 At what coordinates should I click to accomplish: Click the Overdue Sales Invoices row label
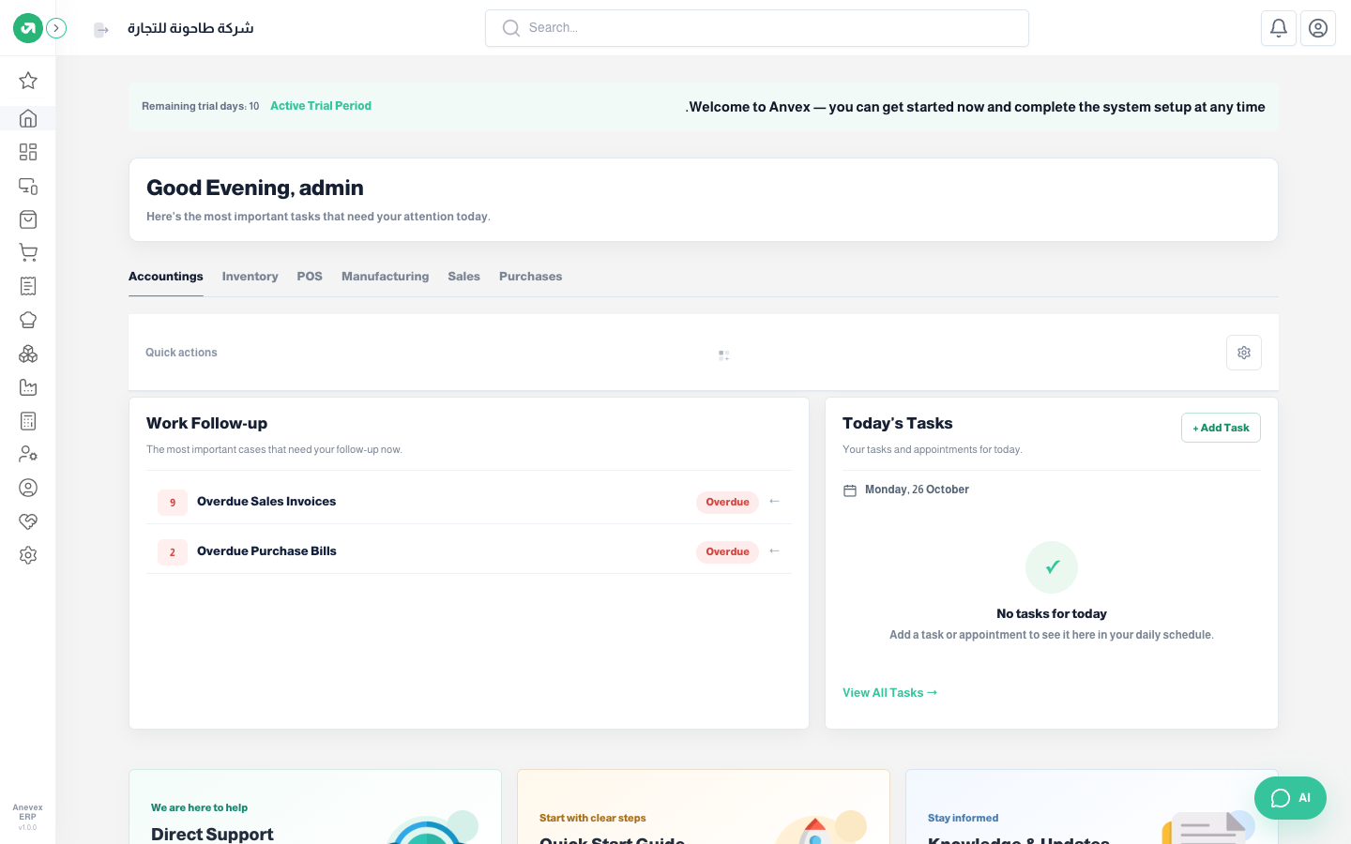click(266, 502)
